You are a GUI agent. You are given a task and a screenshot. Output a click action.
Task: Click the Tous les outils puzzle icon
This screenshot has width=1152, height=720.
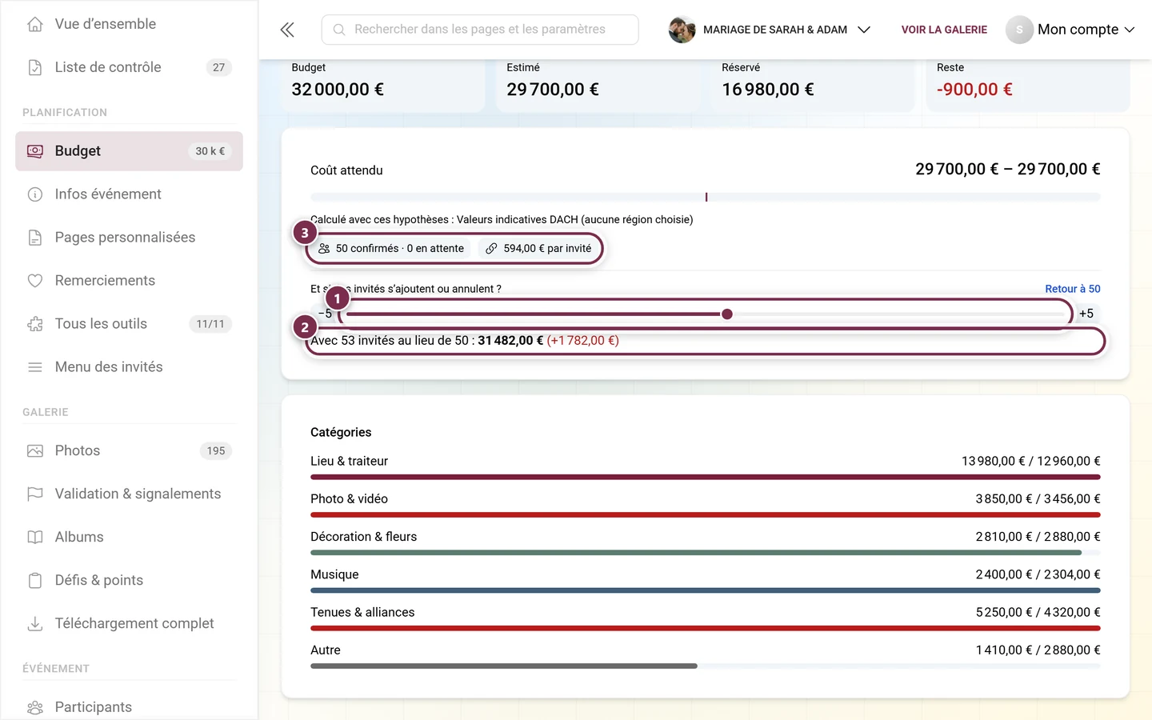pyautogui.click(x=35, y=324)
